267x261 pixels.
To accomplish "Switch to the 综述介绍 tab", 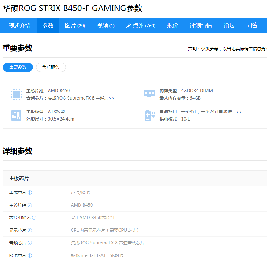I will point(19,26).
